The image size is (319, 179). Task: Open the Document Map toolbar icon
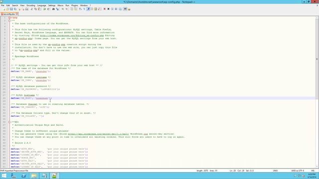click(95, 9)
